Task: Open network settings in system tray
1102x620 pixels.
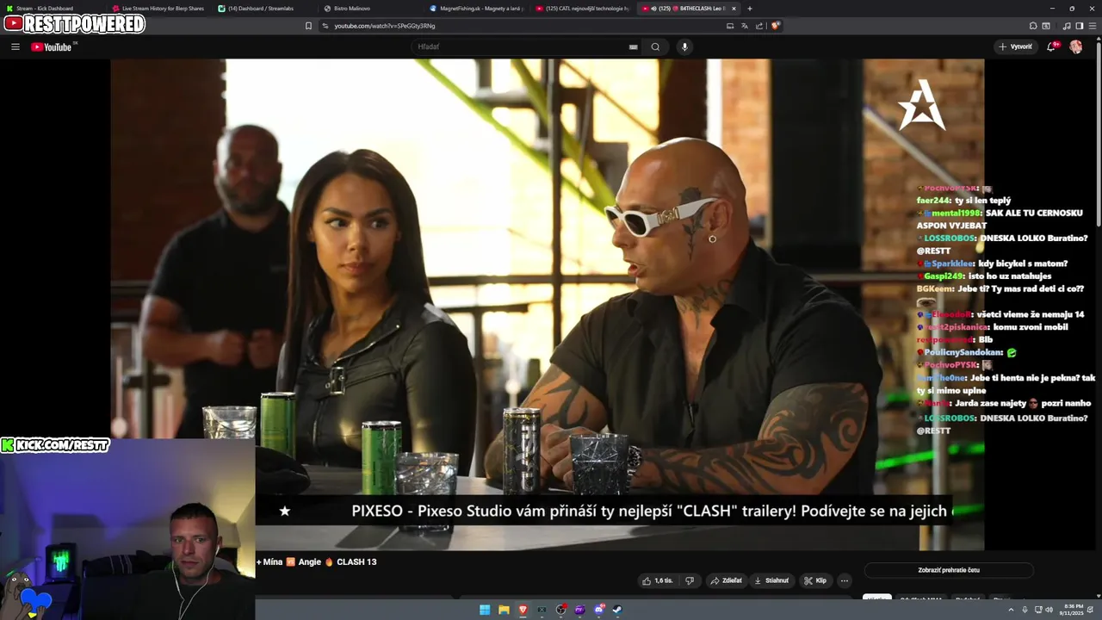Action: coord(1037,610)
